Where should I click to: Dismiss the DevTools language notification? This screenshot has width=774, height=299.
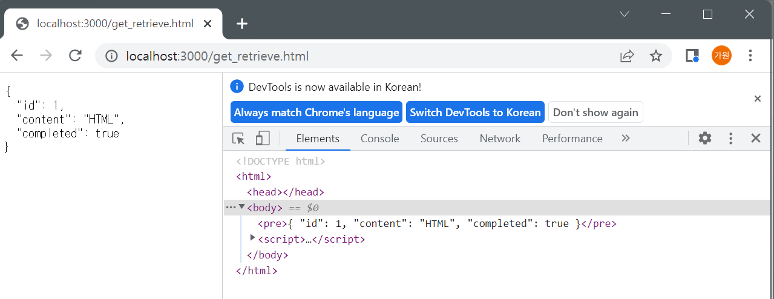click(758, 99)
